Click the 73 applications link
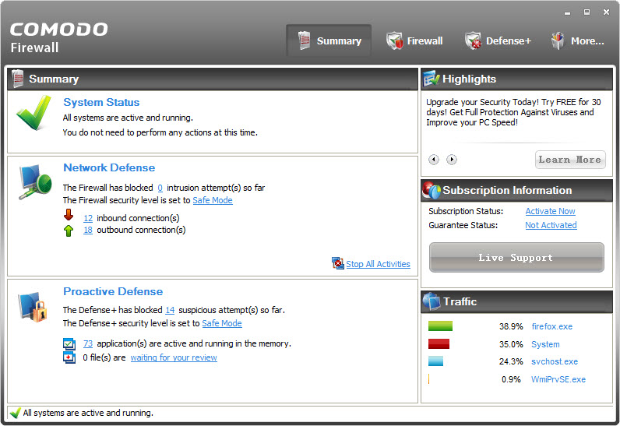The height and width of the screenshot is (426, 620). coord(88,343)
